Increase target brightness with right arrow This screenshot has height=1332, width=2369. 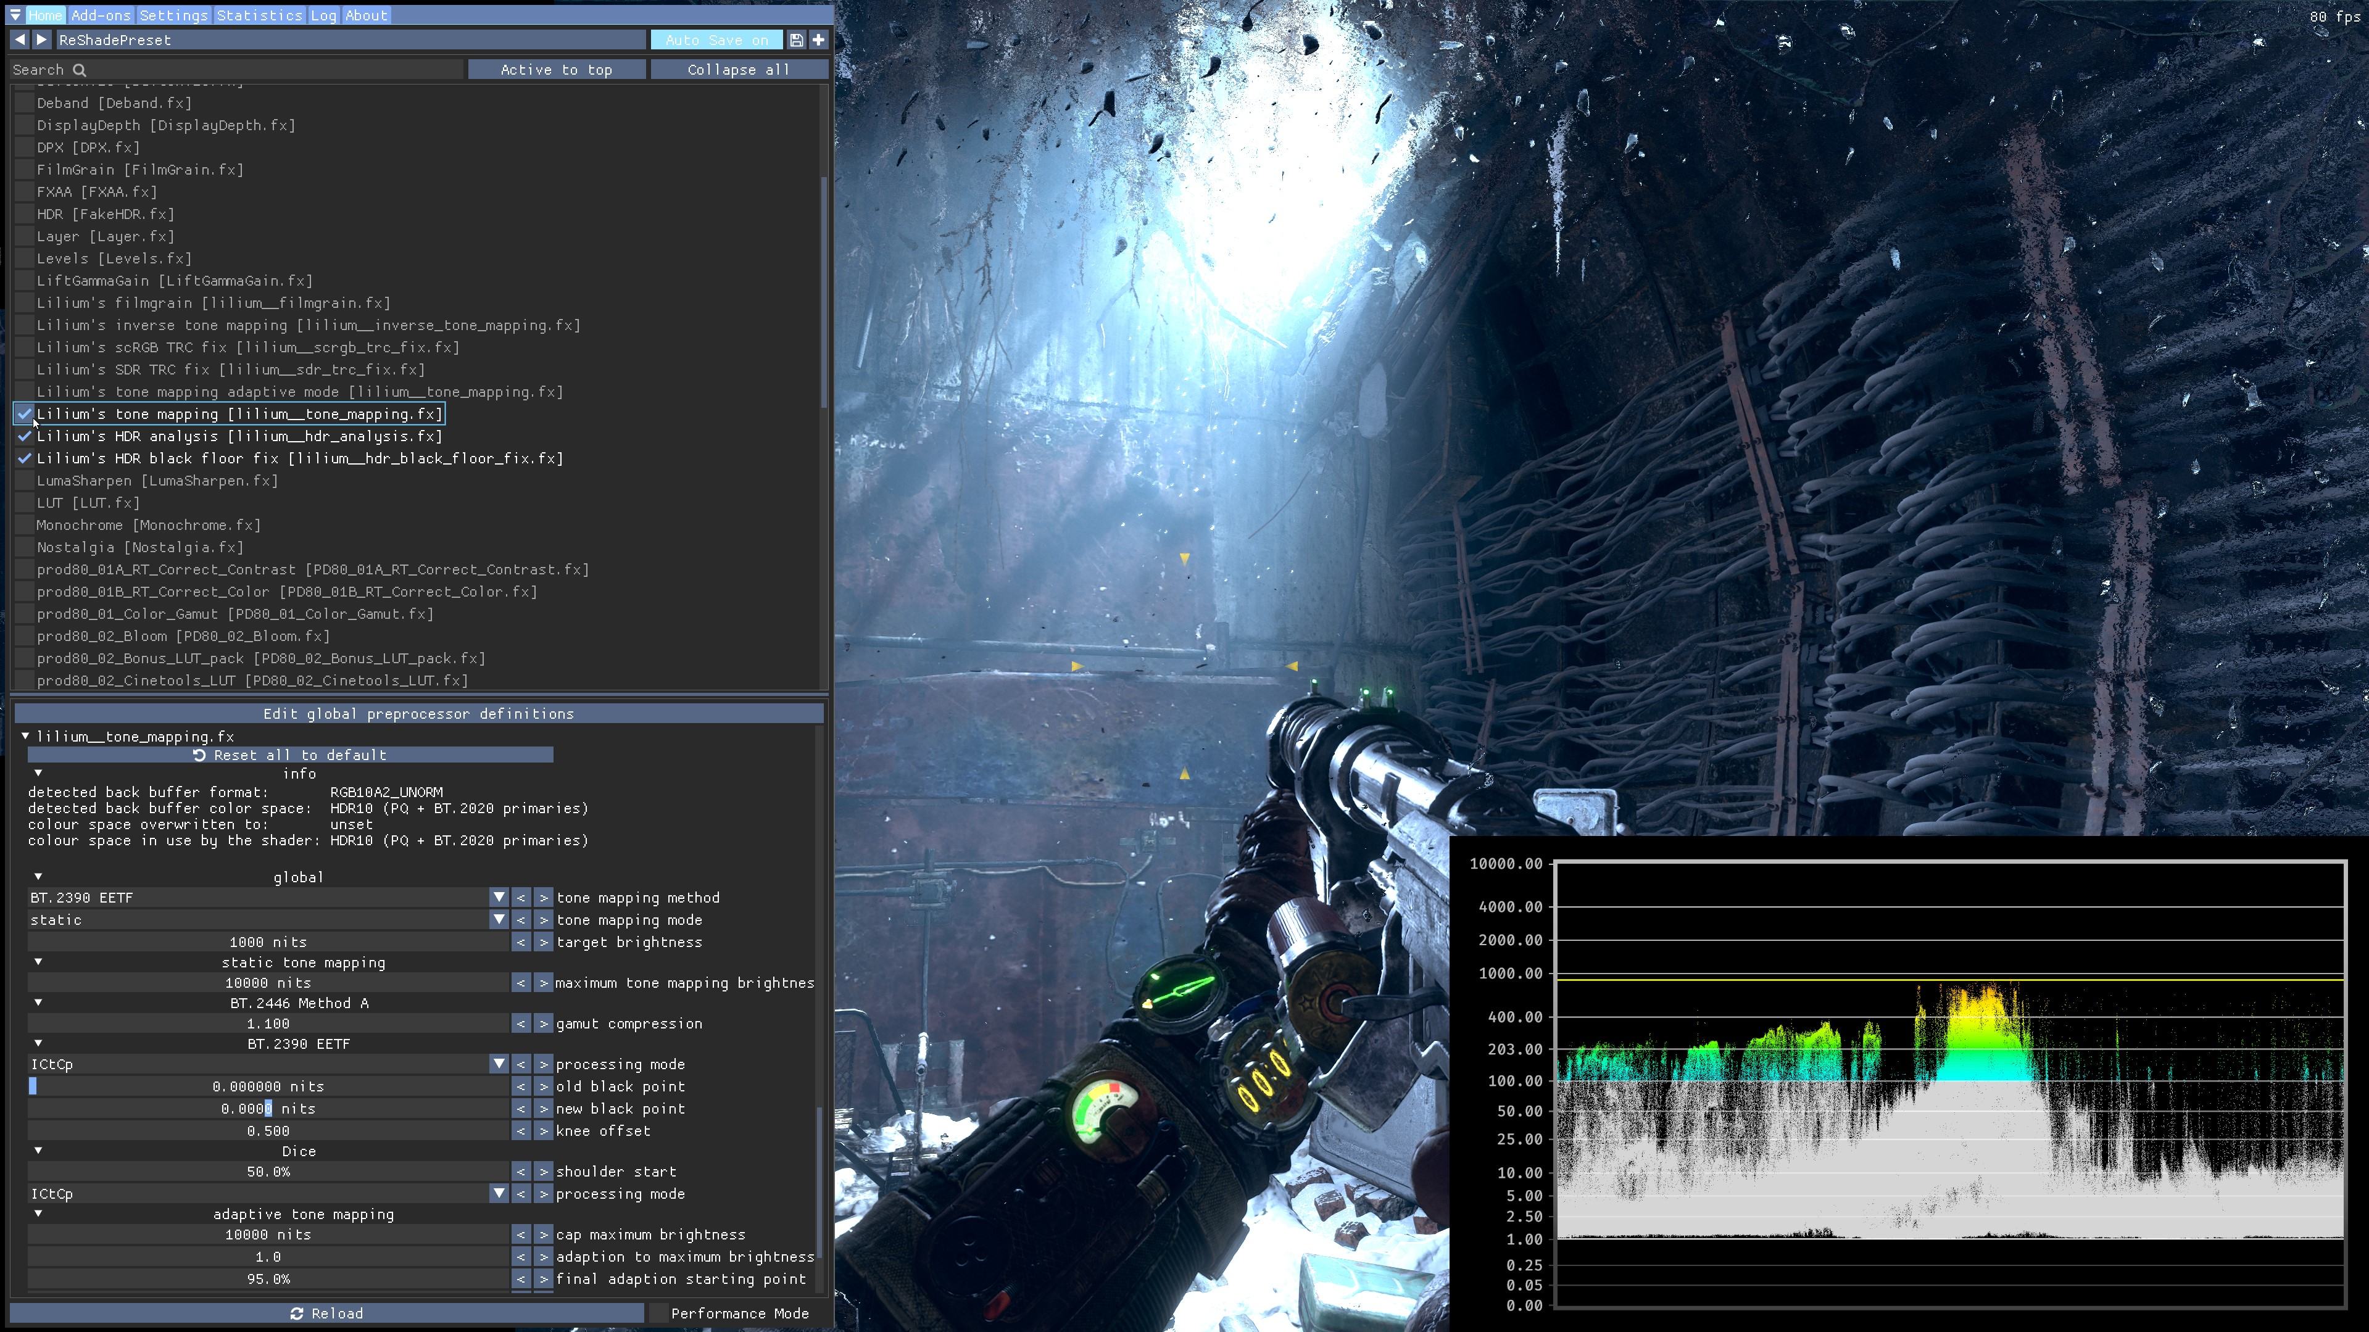click(544, 942)
